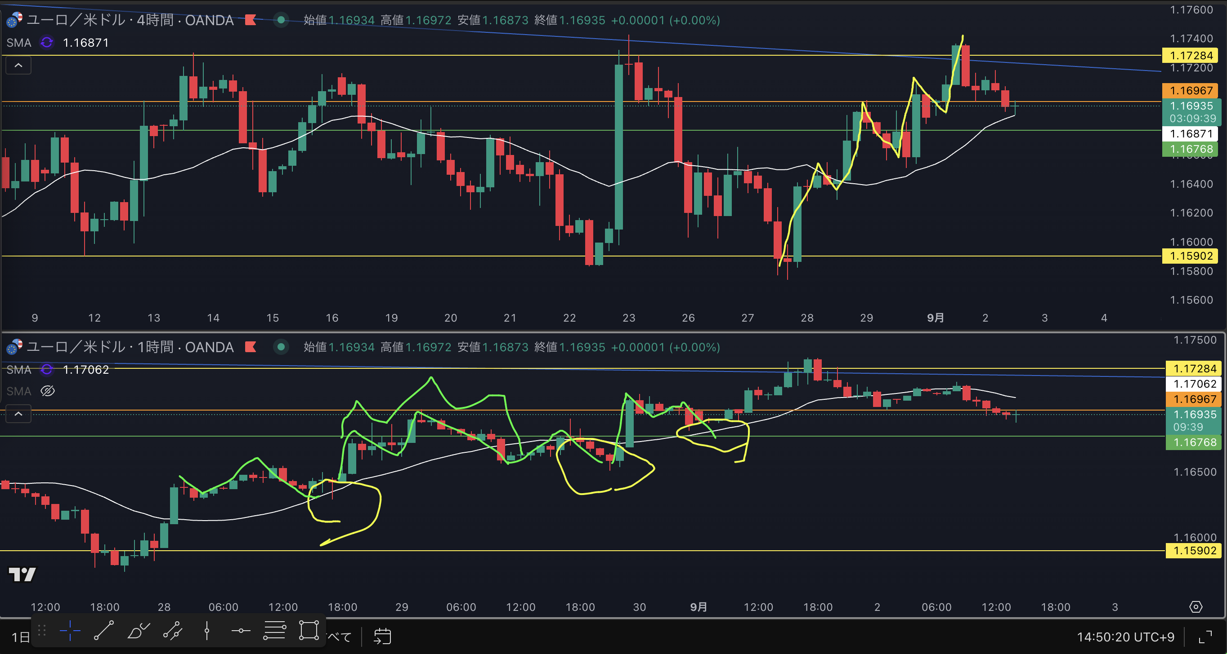Click the white 1.16871 SMA price label
The image size is (1227, 654).
point(1190,134)
